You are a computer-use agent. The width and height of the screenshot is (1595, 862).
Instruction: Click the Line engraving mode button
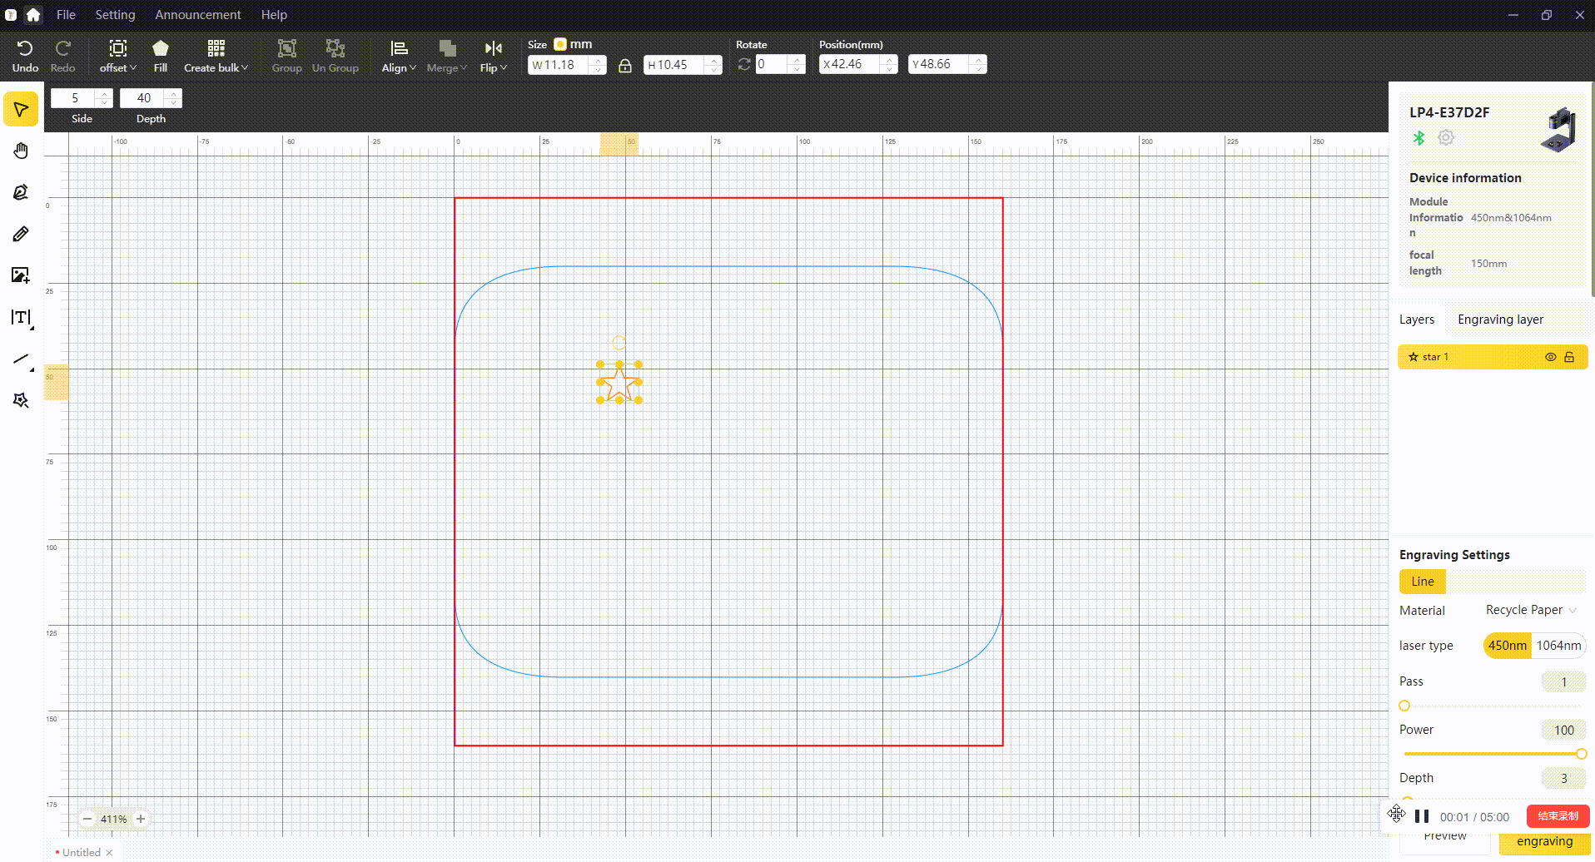(x=1423, y=582)
